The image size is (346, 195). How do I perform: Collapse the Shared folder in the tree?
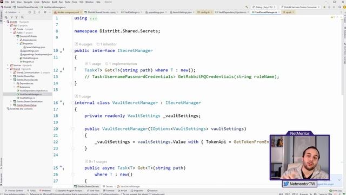[x=8, y=69]
